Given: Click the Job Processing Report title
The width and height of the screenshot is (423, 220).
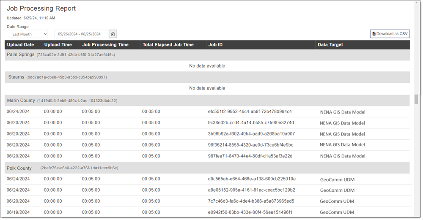Looking at the screenshot, I should (x=41, y=8).
